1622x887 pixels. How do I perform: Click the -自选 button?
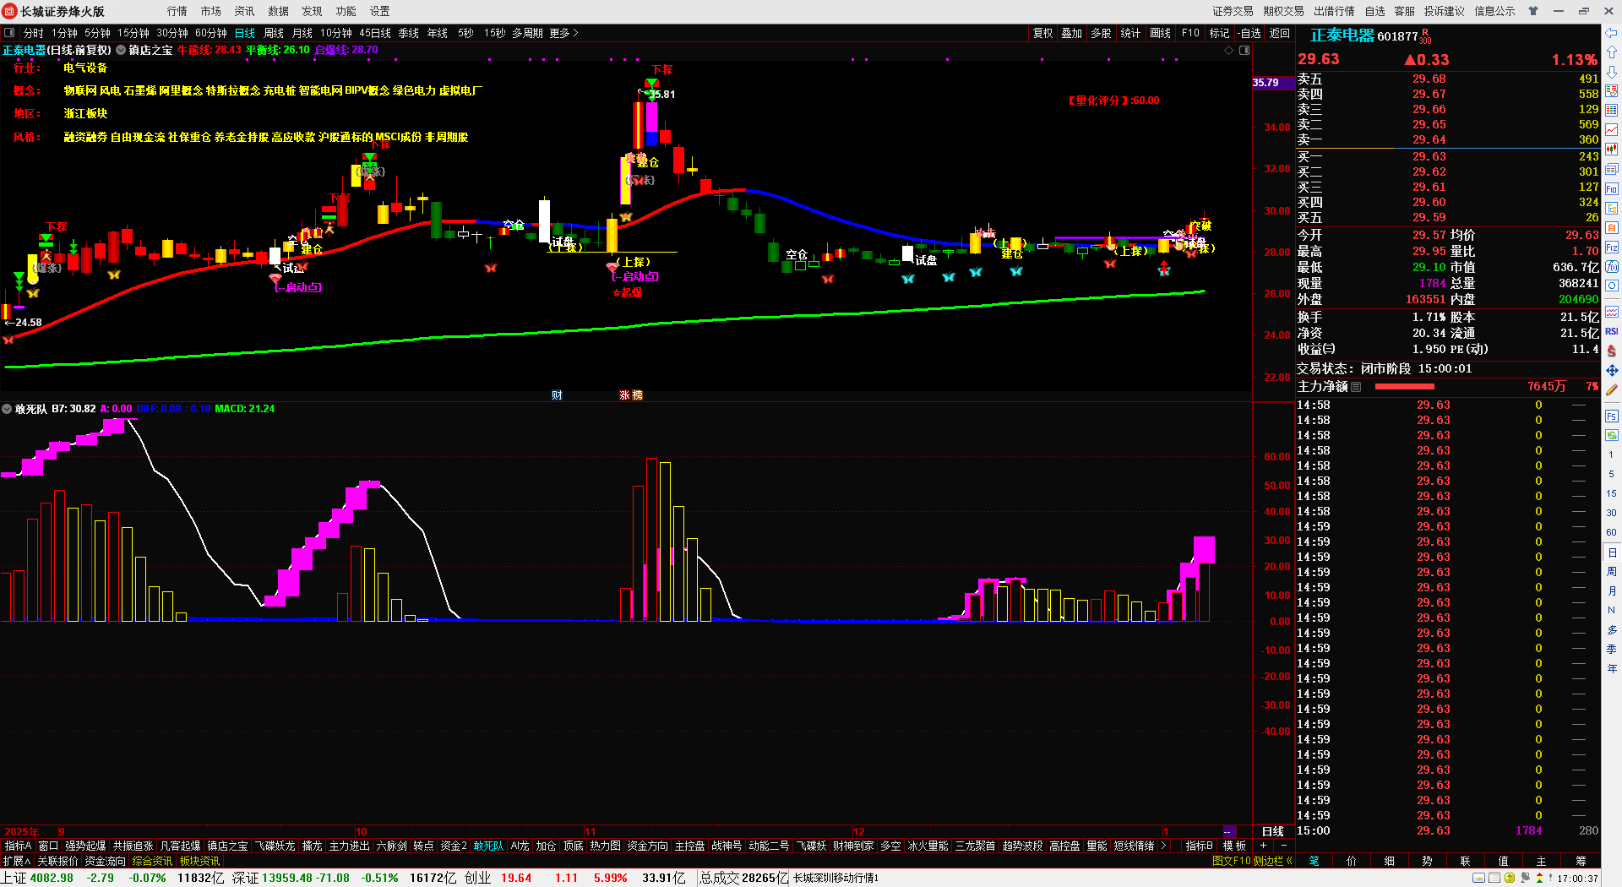pos(1249,33)
